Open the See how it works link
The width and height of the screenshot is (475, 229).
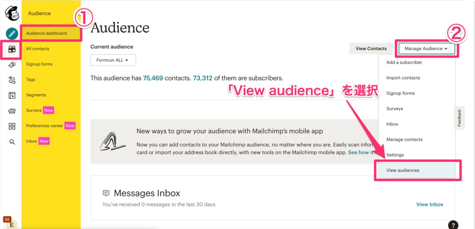(362, 153)
